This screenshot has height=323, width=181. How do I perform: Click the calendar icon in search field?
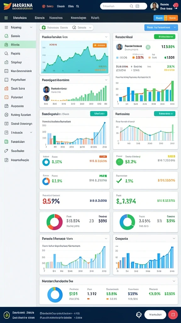[x=138, y=6]
